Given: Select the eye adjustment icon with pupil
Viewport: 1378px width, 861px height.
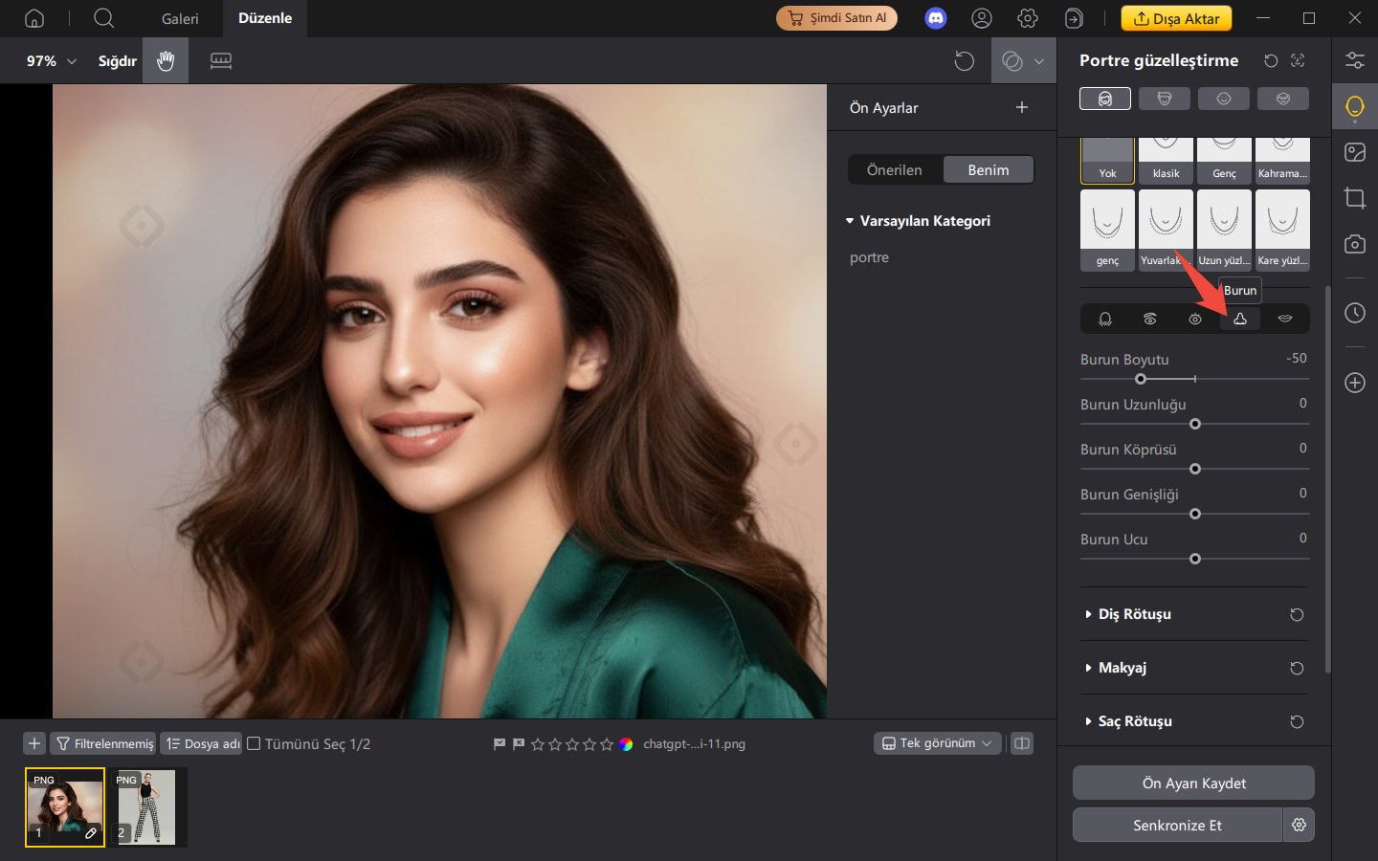Looking at the screenshot, I should pyautogui.click(x=1195, y=319).
